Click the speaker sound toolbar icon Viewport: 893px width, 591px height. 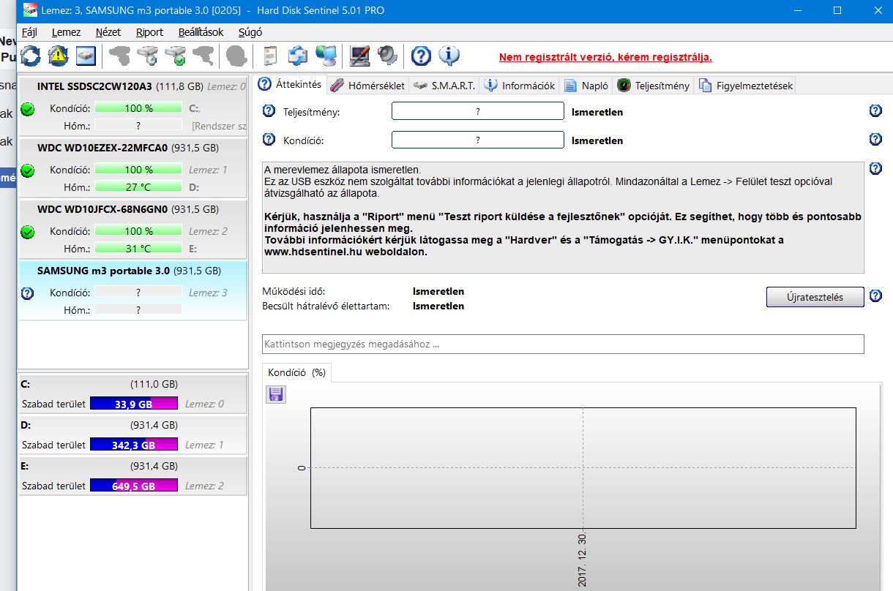click(x=386, y=55)
